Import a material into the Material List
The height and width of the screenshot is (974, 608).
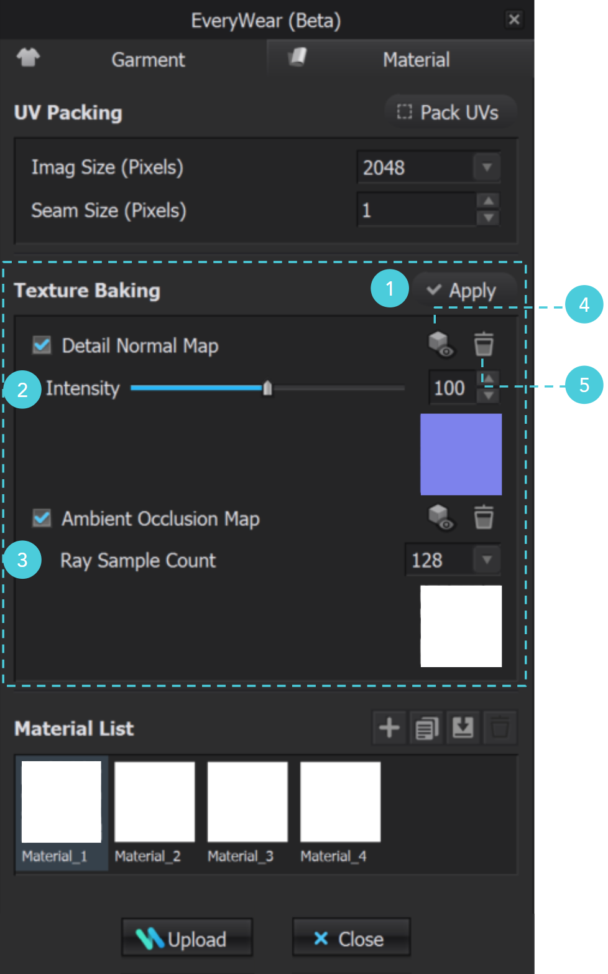pos(463,727)
